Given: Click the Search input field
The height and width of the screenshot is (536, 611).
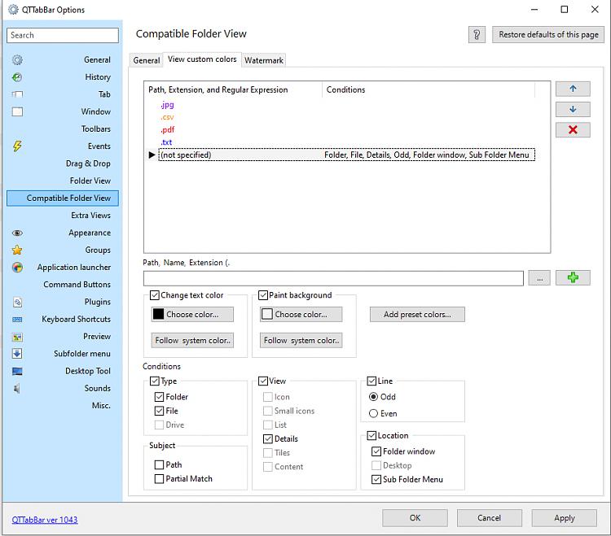Looking at the screenshot, I should coord(63,35).
